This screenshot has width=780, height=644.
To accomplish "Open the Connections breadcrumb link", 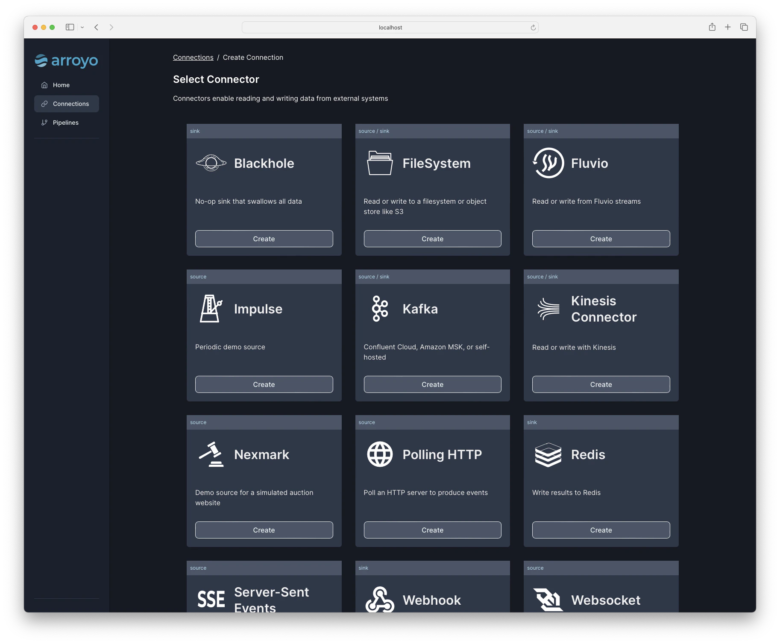I will coord(193,57).
